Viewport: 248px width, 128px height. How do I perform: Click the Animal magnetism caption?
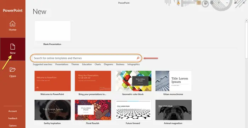173,123
